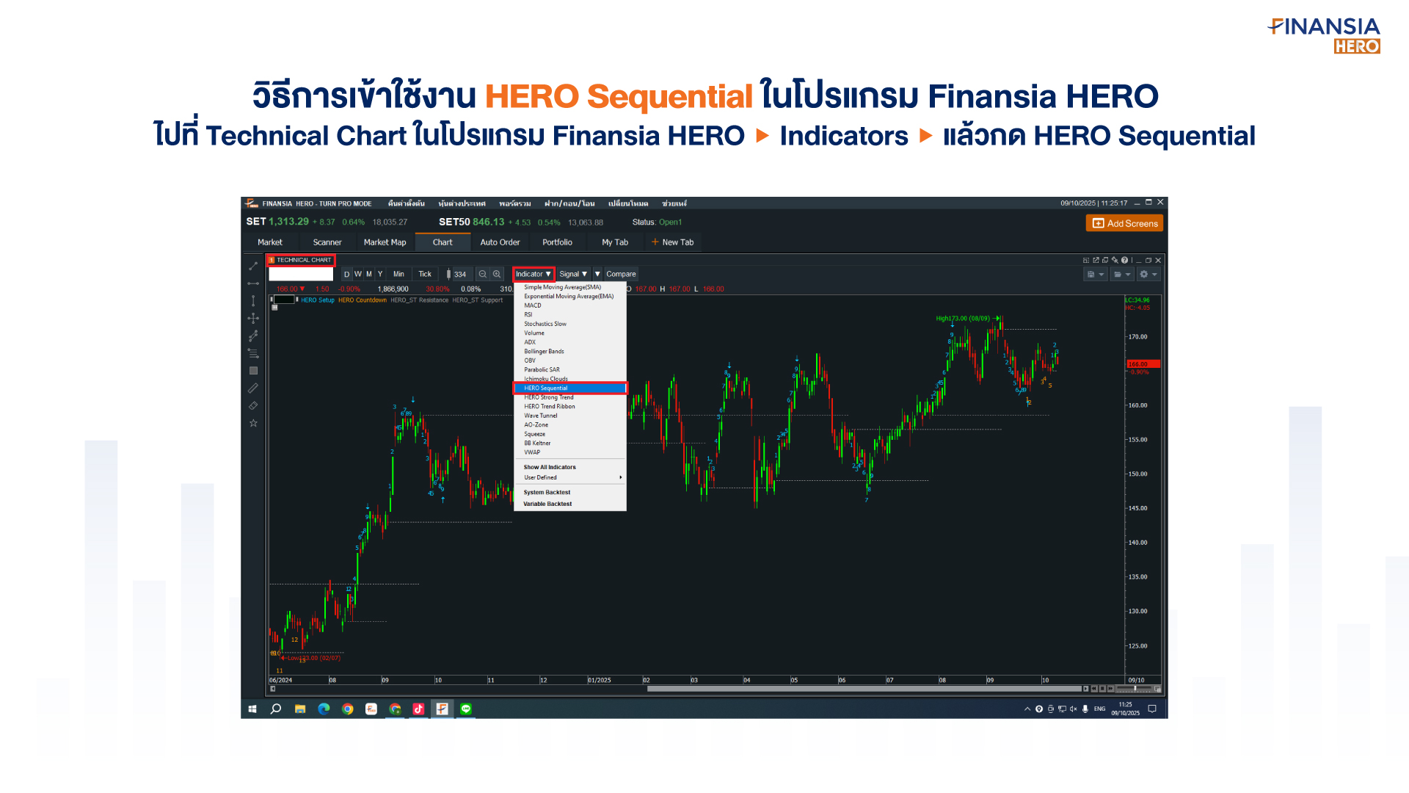Click the zoom in magnifier icon
The width and height of the screenshot is (1409, 793).
click(497, 274)
